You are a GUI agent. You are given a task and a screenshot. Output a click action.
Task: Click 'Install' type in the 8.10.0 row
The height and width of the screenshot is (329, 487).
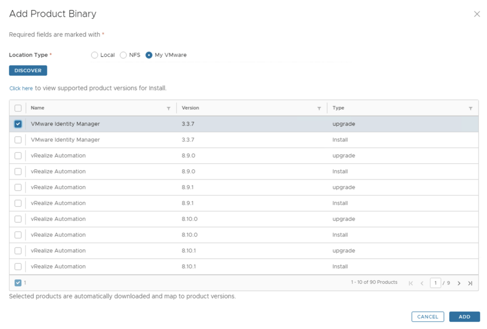click(x=340, y=235)
